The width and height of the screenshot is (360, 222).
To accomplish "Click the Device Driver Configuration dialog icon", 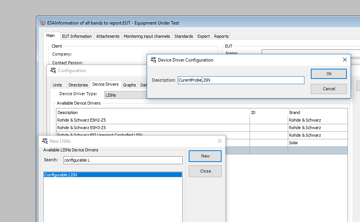I will click(x=153, y=60).
